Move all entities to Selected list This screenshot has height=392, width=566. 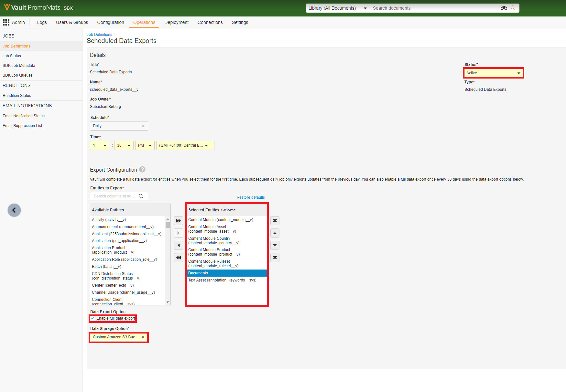[x=179, y=221]
